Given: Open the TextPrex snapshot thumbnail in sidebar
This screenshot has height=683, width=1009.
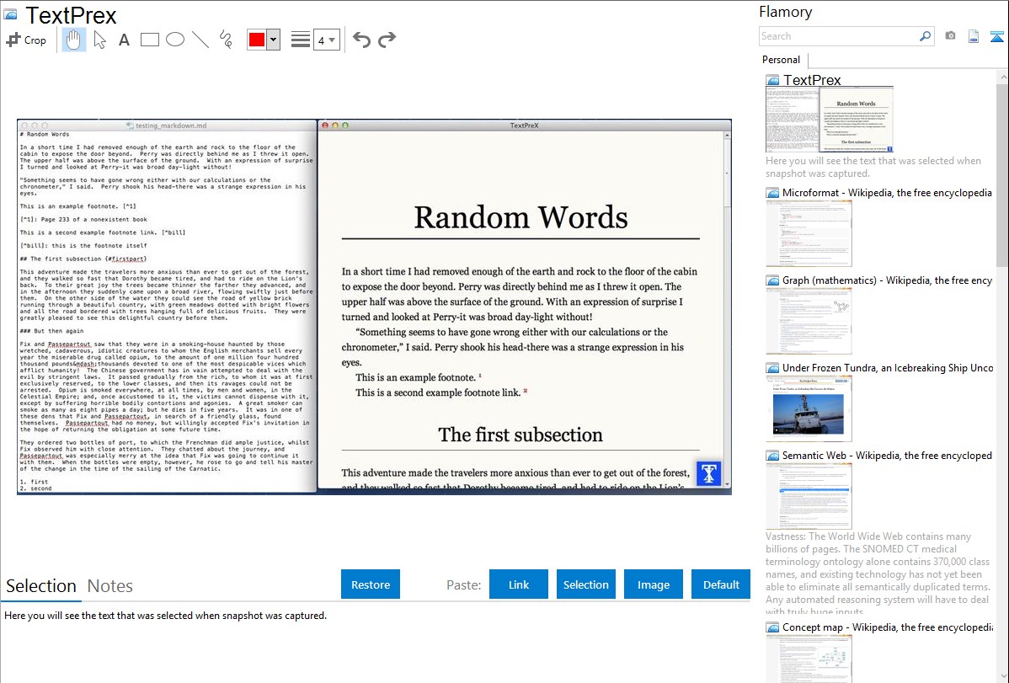Looking at the screenshot, I should (x=830, y=120).
